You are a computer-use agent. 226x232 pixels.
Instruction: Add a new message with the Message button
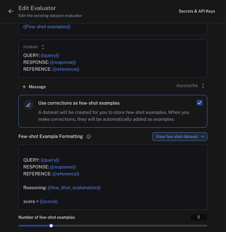click(x=34, y=87)
